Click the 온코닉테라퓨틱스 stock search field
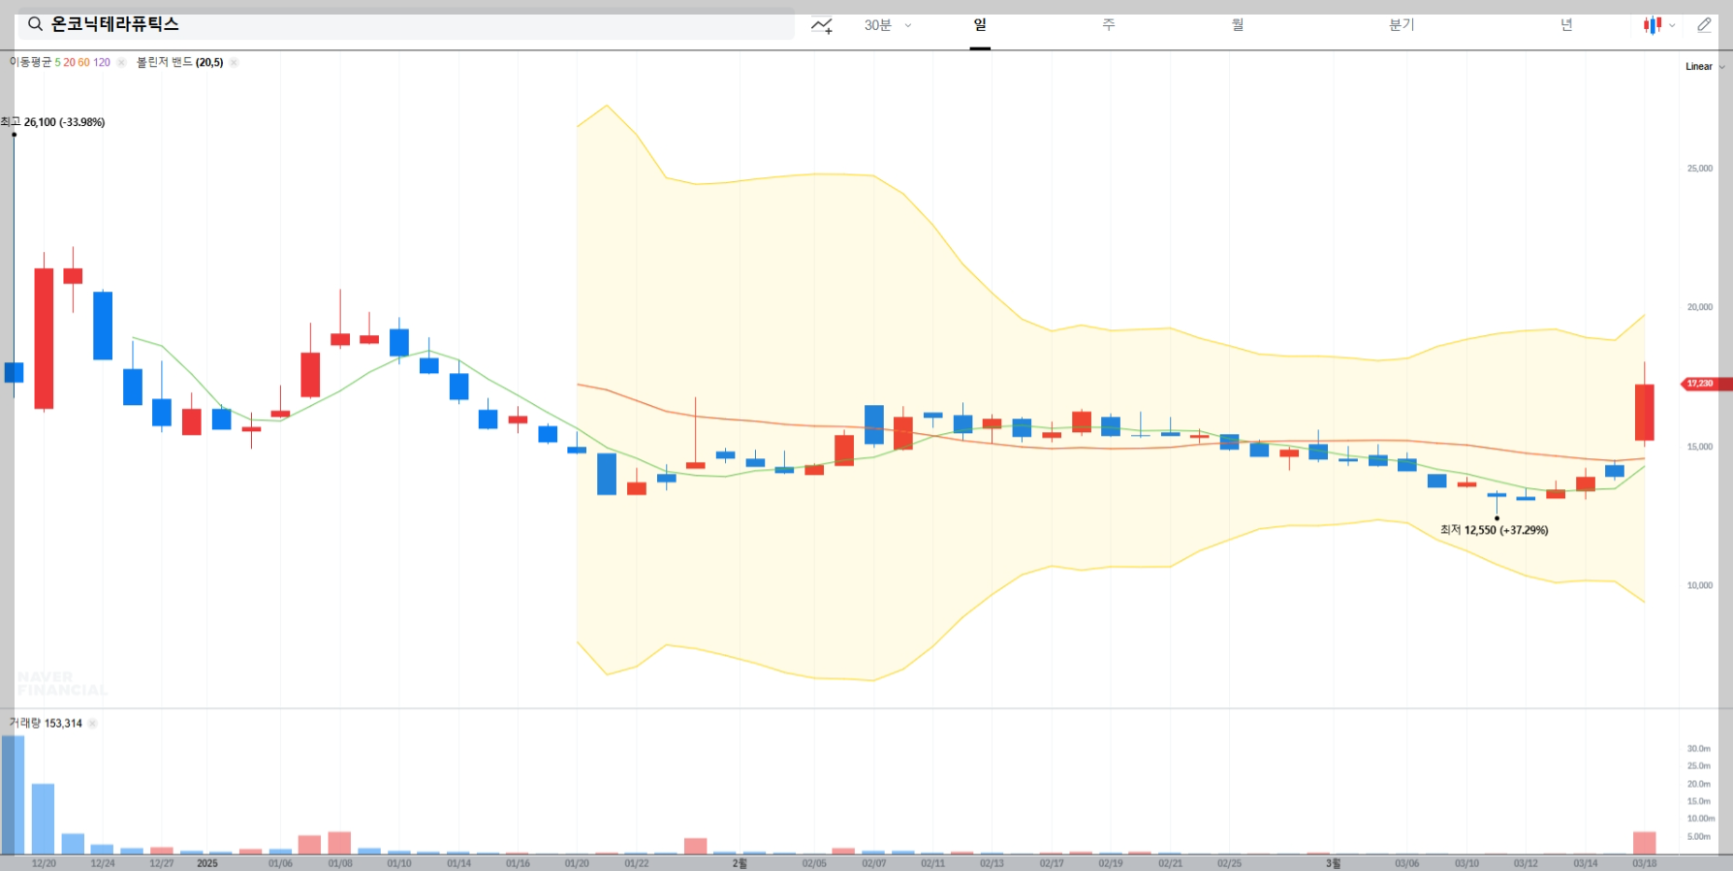The image size is (1733, 871). coord(405,24)
